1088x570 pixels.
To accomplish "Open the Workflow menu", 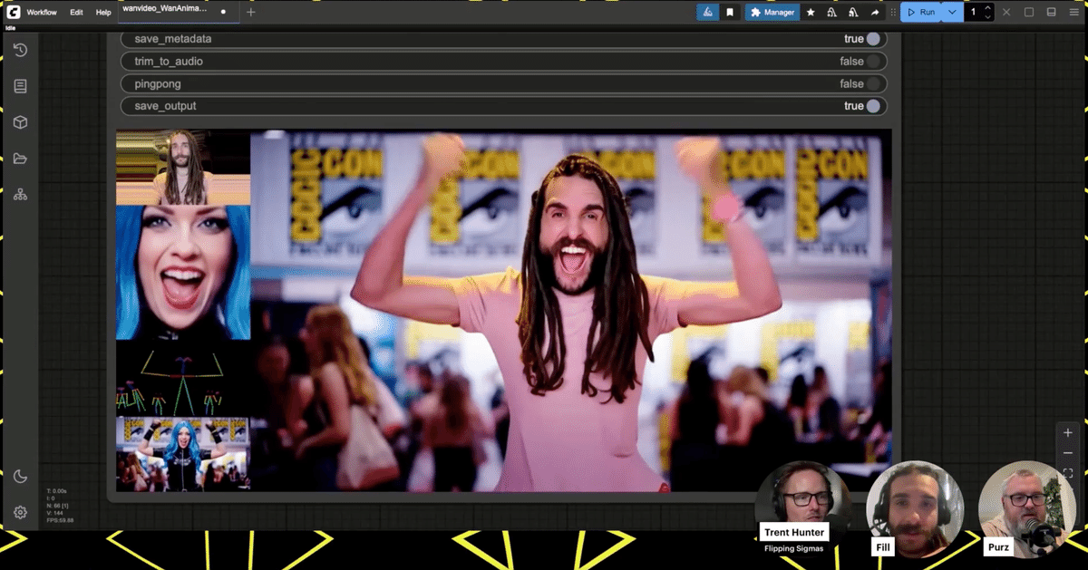I will point(42,13).
